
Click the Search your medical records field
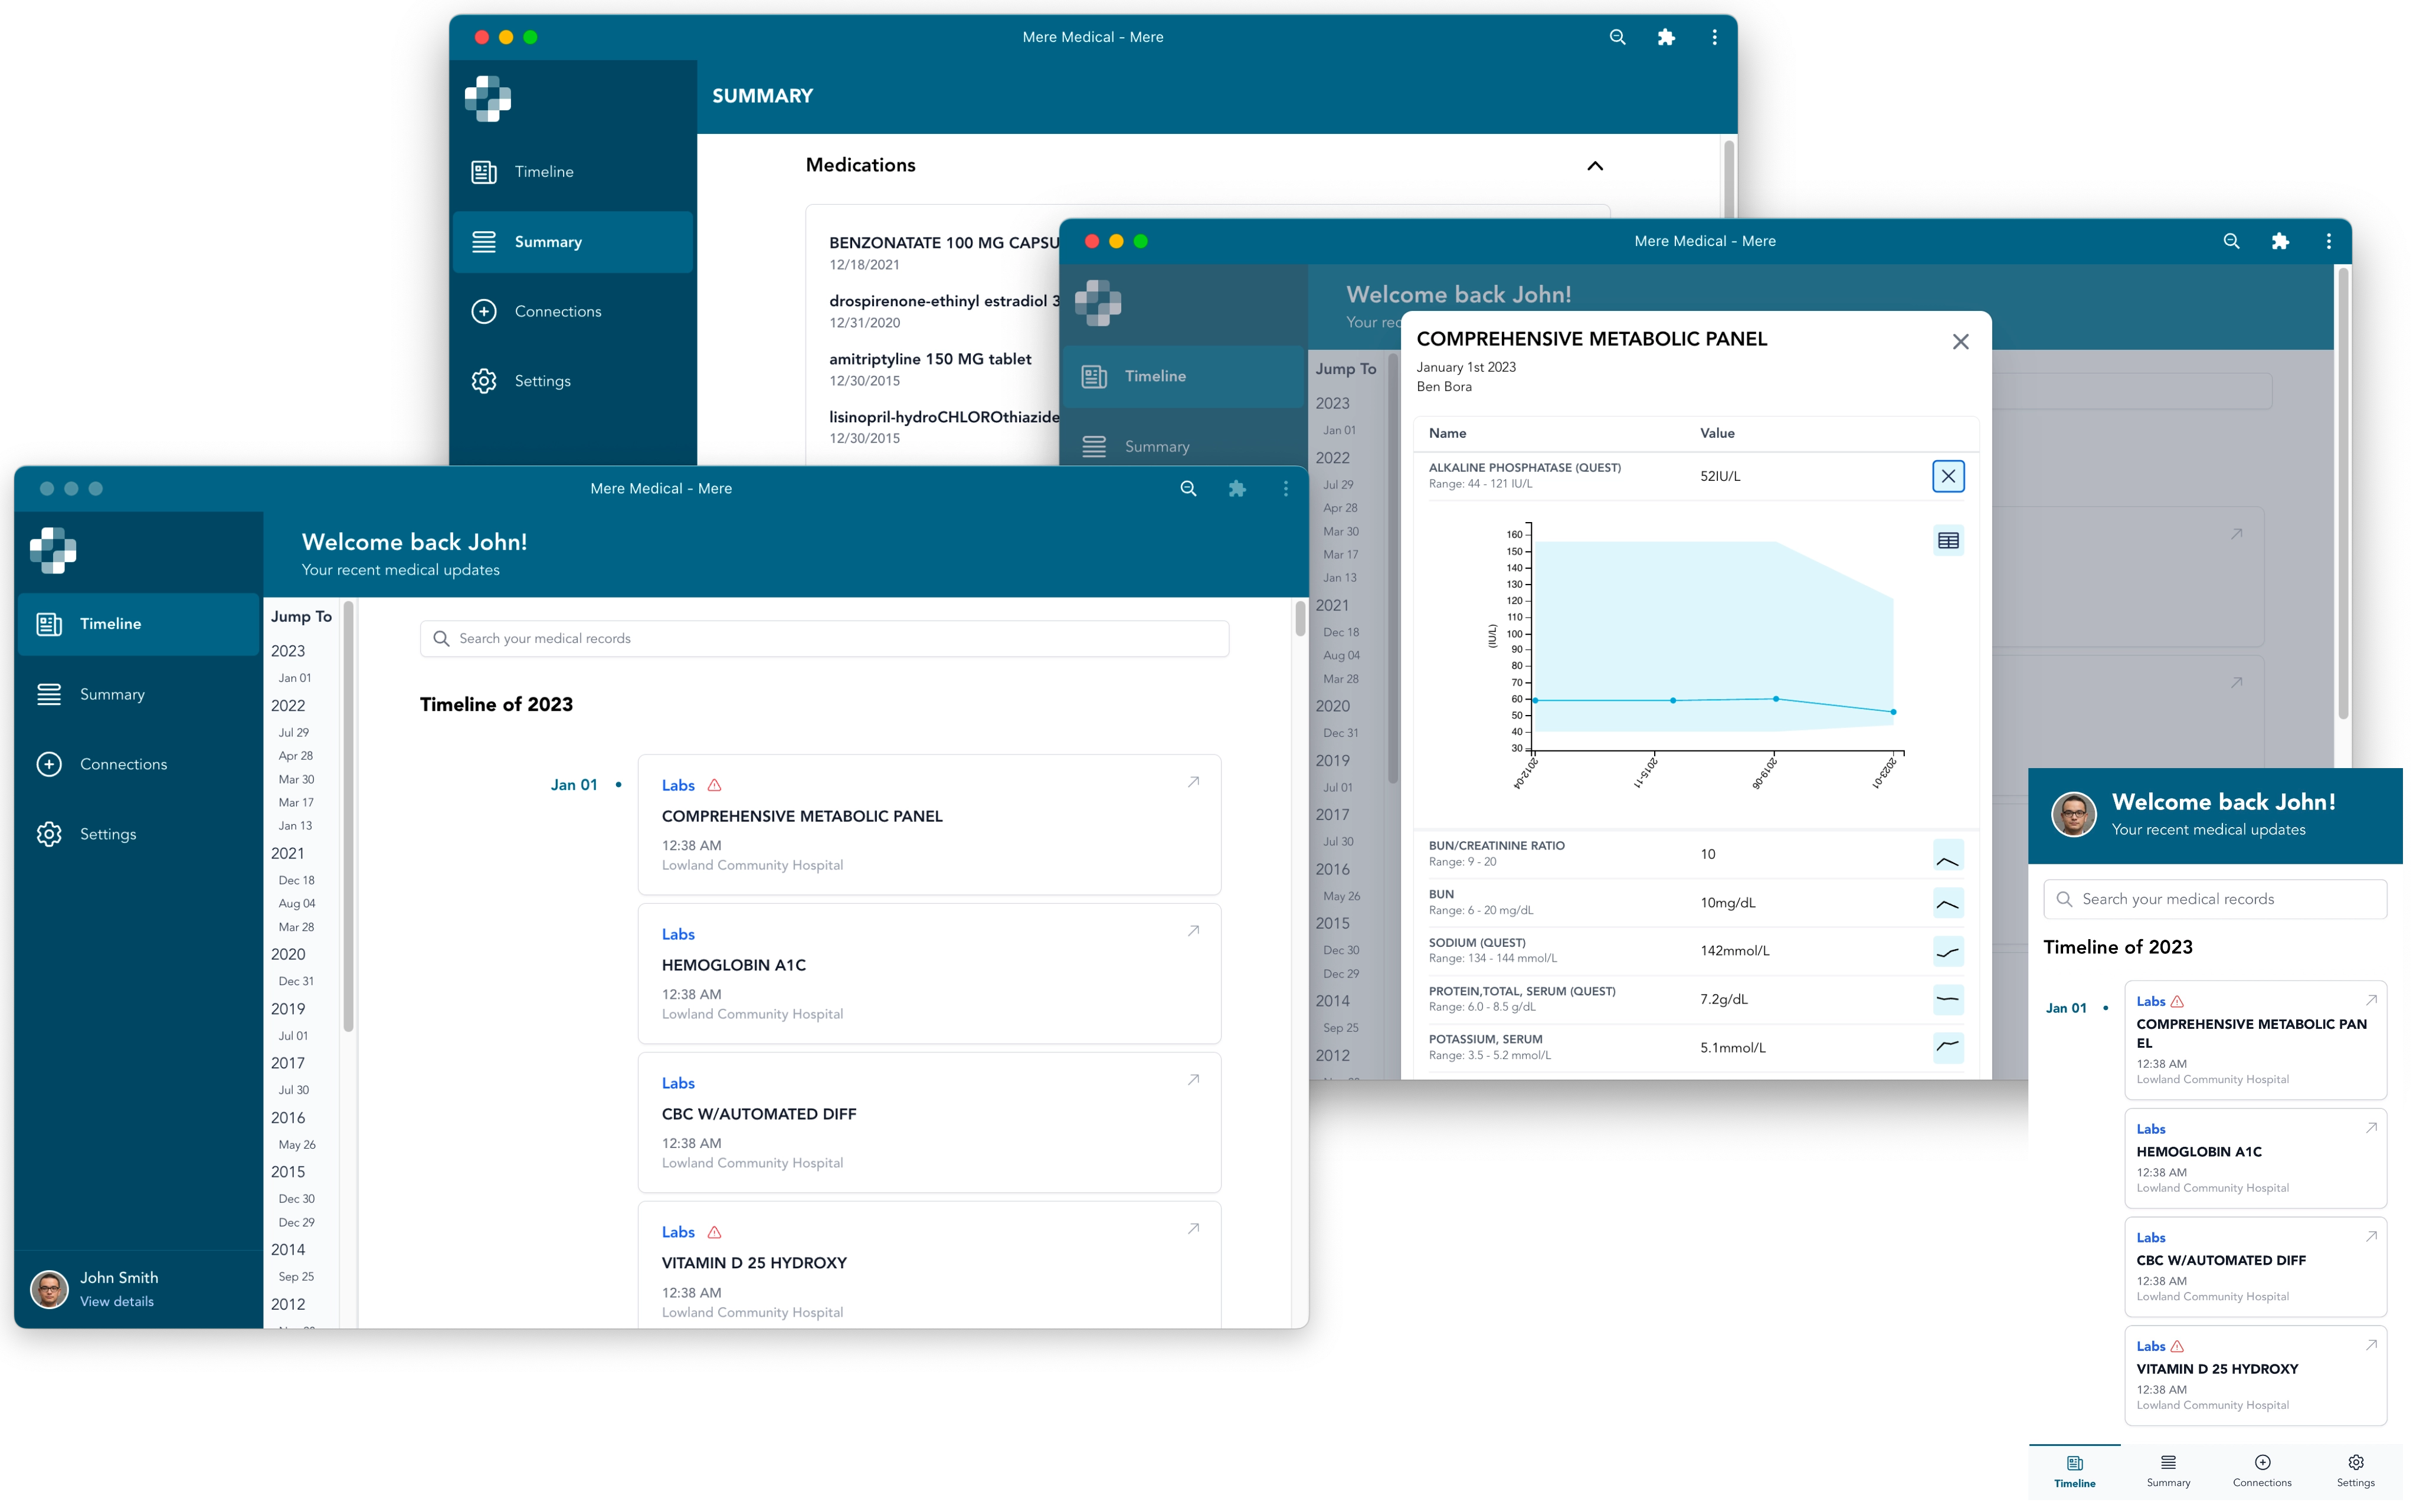pos(824,639)
